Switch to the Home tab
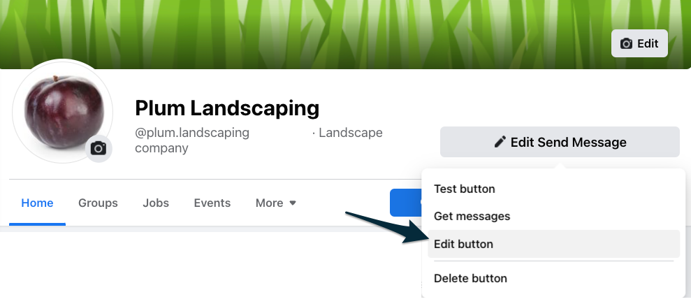 38,203
